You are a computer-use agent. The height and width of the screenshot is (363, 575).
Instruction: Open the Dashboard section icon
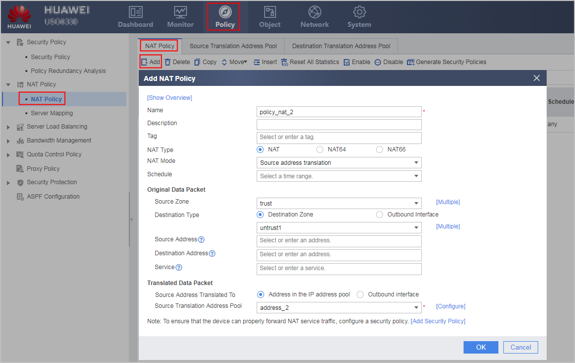[136, 12]
